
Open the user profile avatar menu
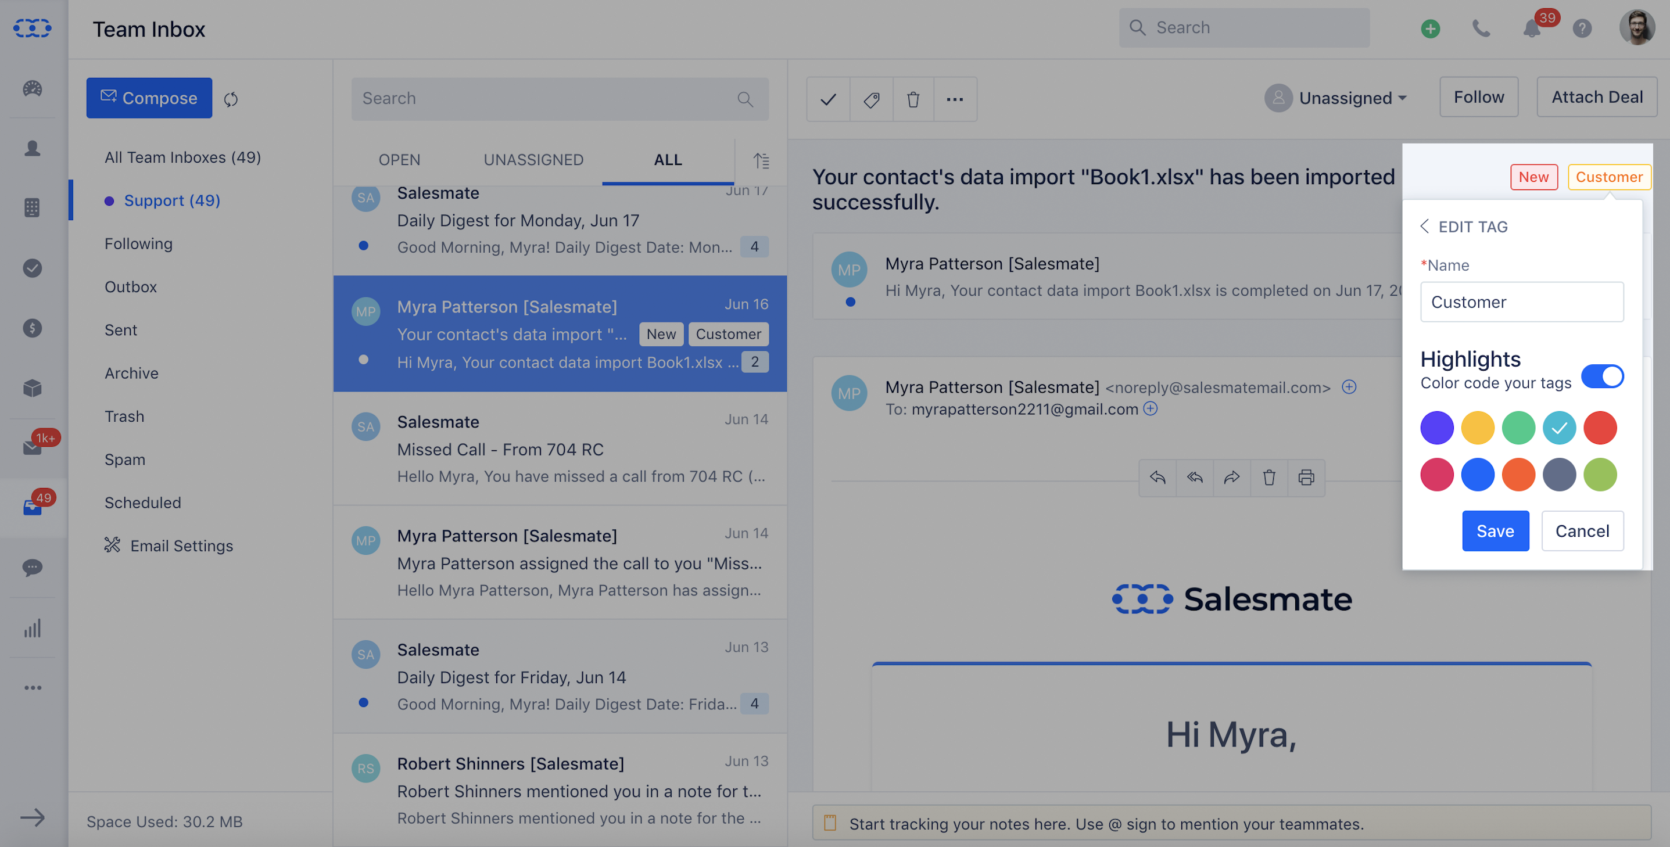[x=1637, y=28]
